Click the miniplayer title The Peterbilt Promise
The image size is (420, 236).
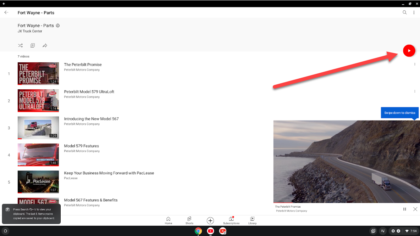coord(288,207)
